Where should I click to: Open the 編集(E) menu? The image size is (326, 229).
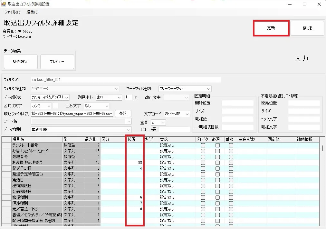point(33,12)
